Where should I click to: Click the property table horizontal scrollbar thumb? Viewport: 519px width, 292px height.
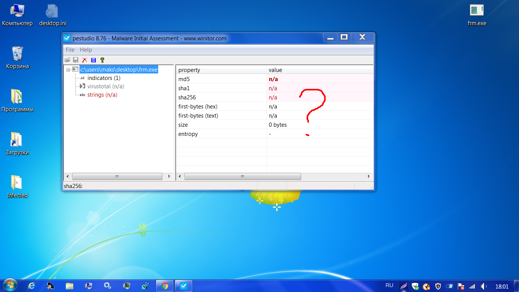tap(243, 177)
